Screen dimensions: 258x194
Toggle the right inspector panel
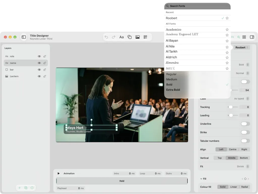point(252,37)
